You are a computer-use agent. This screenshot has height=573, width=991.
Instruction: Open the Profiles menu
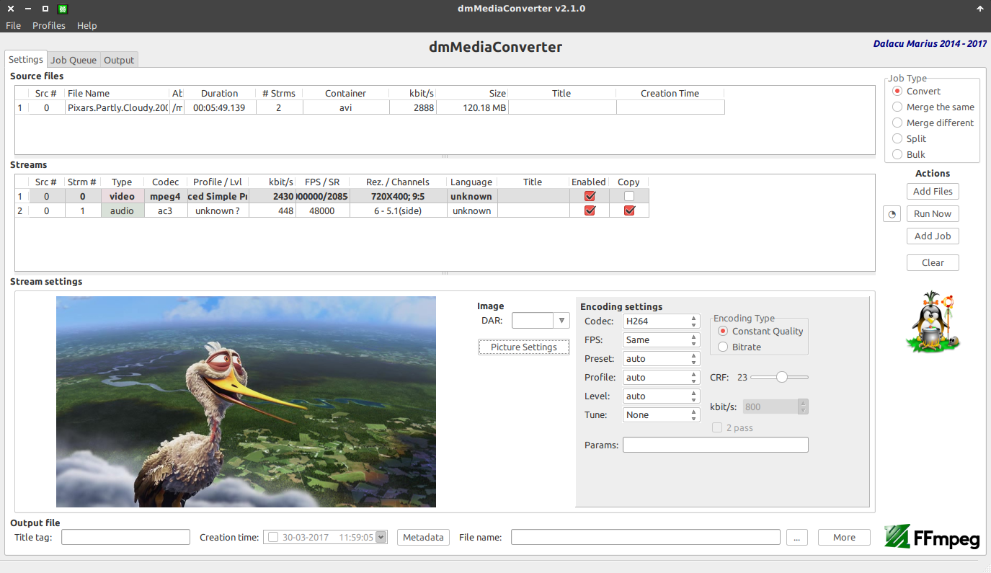coord(48,25)
